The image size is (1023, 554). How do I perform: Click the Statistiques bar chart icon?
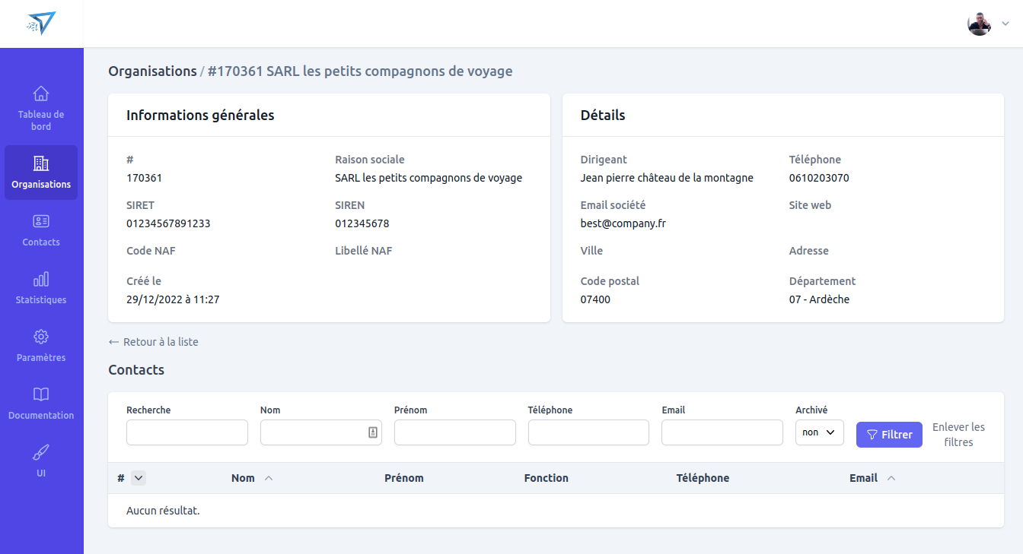click(41, 279)
